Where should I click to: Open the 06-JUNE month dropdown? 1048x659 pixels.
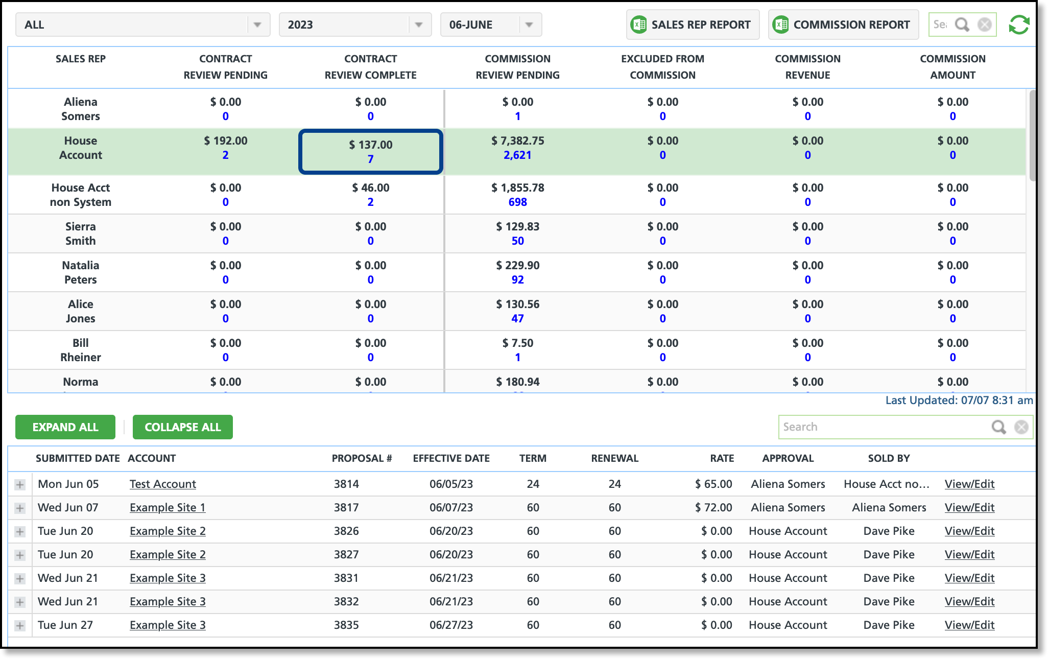coord(529,25)
